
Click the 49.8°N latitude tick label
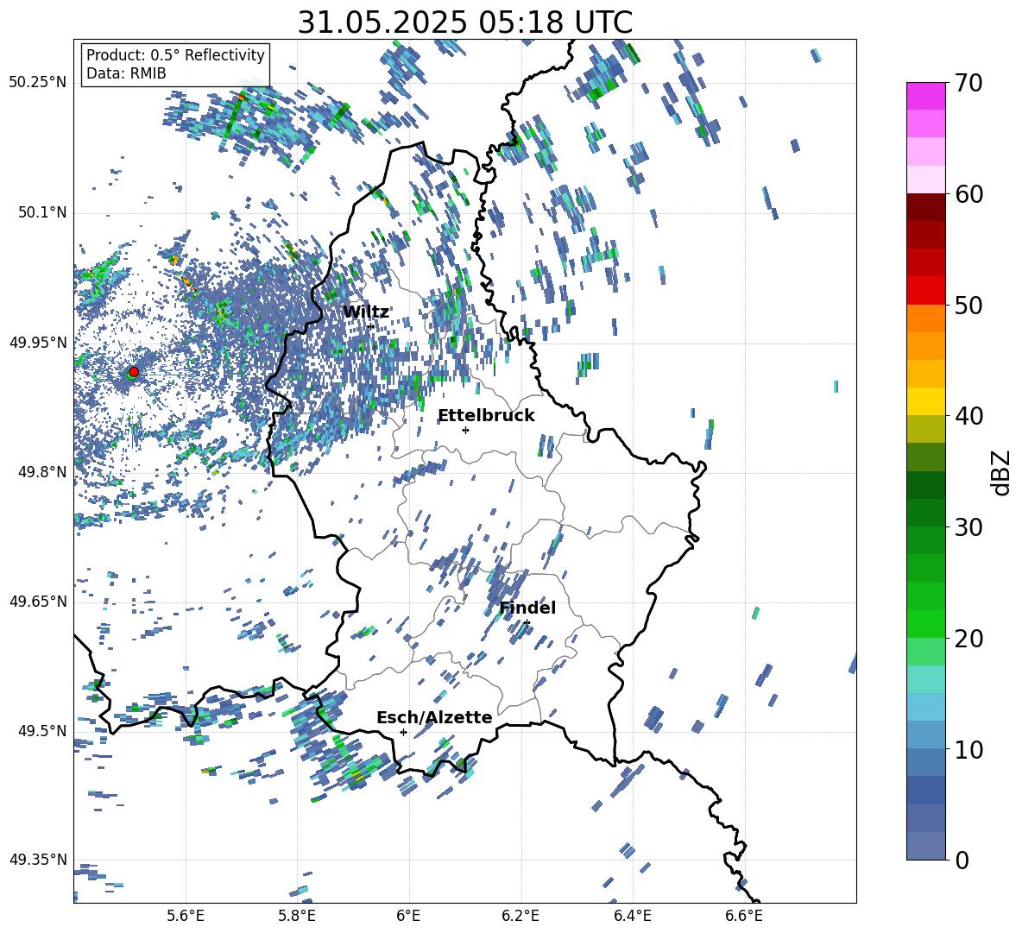click(41, 472)
